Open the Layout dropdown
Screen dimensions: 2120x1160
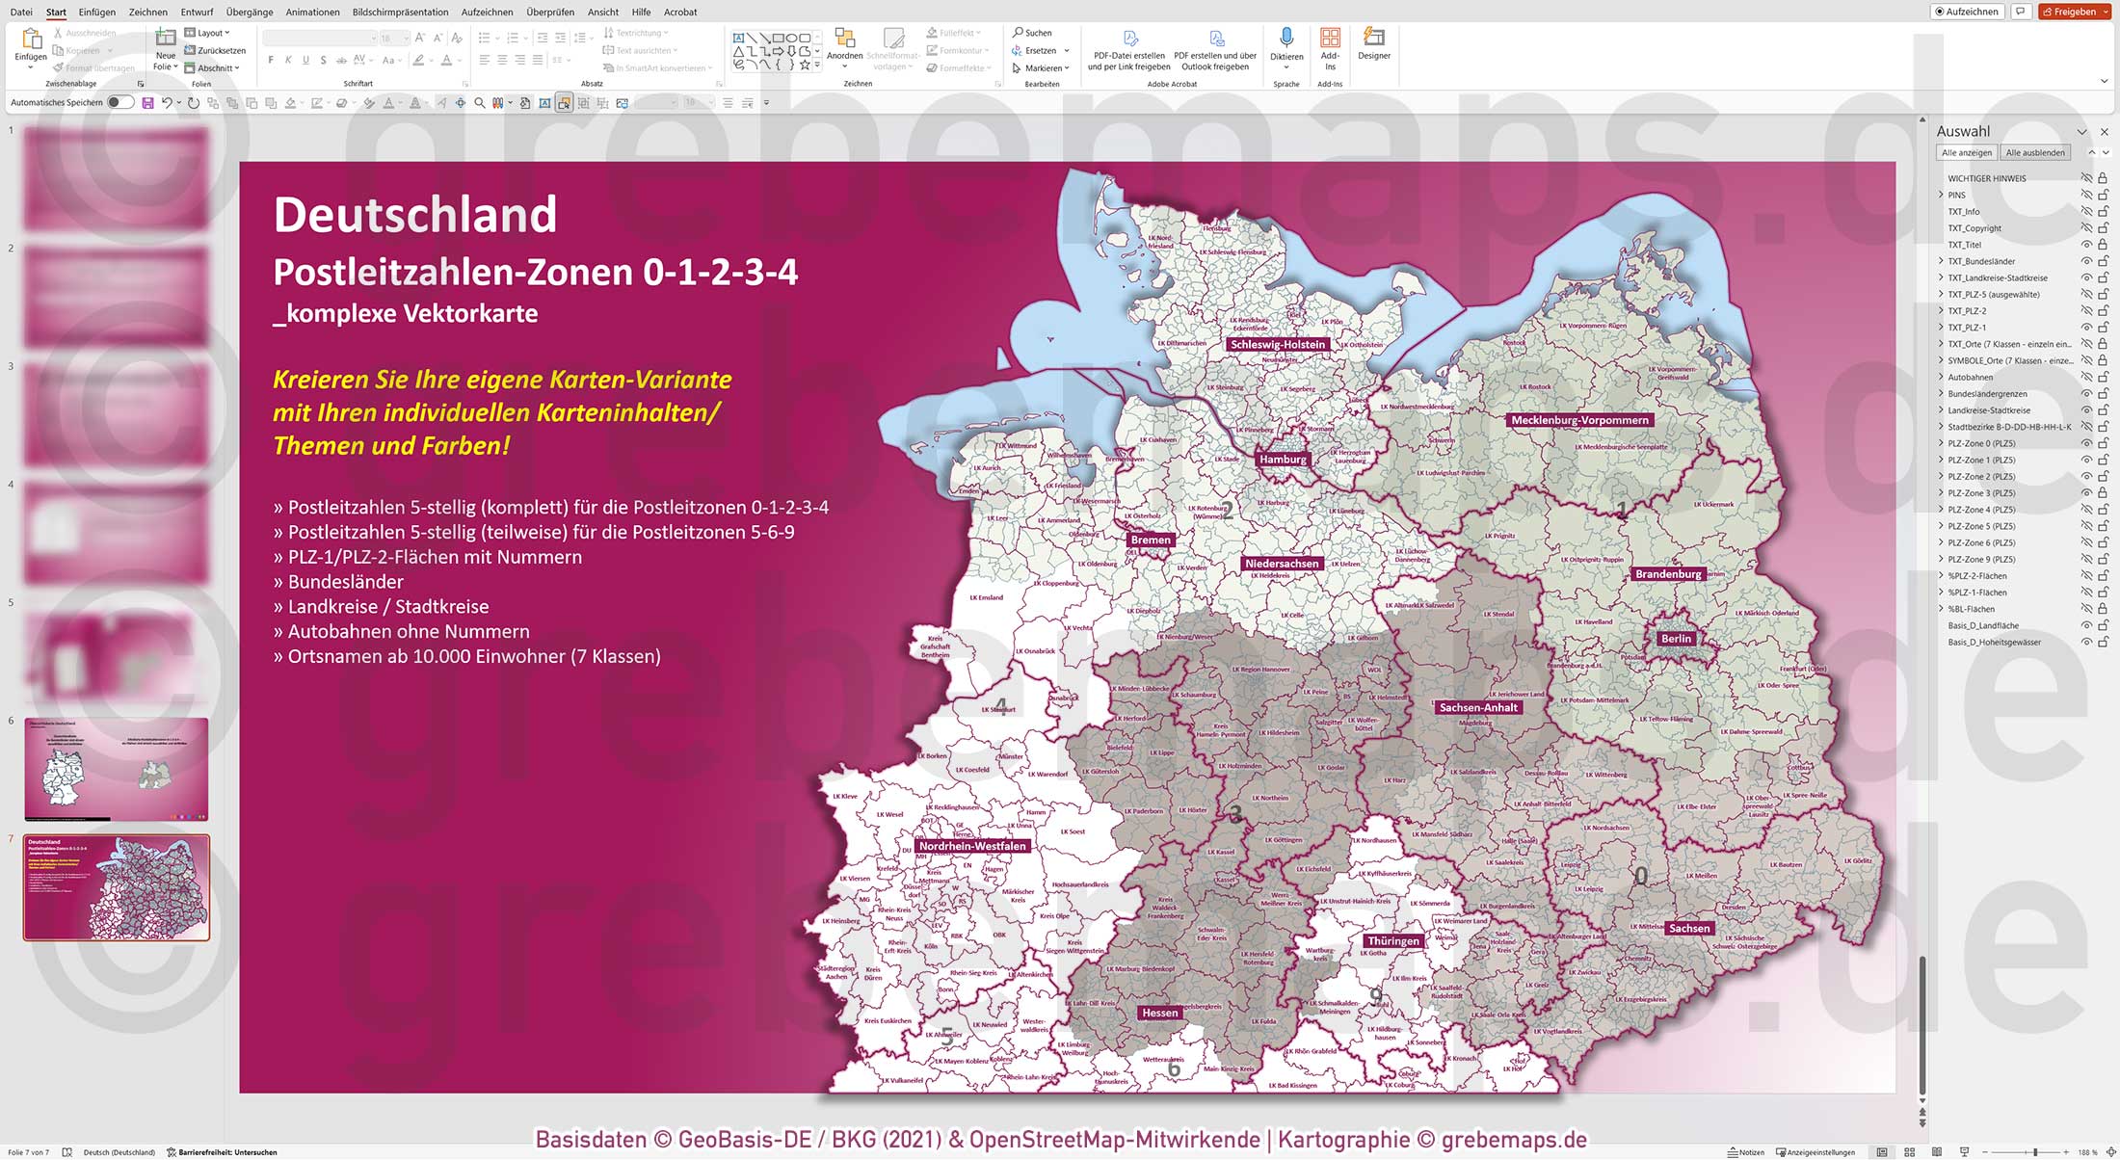click(x=209, y=32)
